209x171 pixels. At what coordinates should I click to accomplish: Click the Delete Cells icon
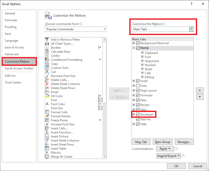tap(47, 80)
